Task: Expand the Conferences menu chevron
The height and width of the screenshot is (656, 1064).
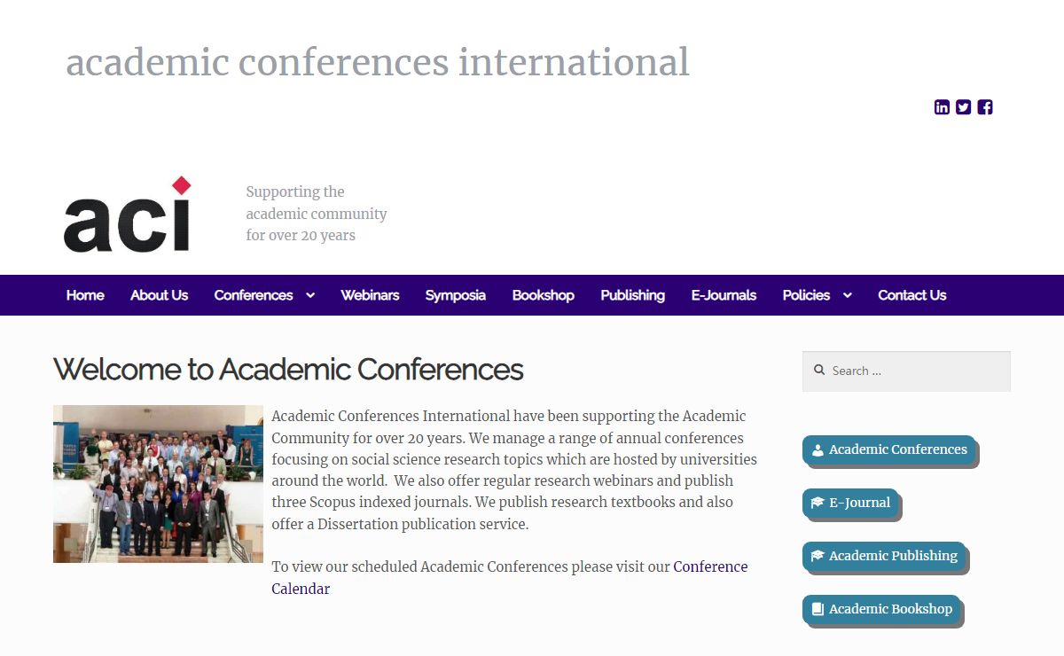Action: tap(310, 295)
